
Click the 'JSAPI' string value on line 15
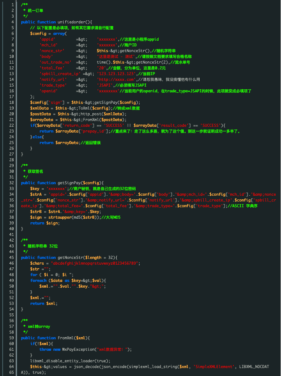(105, 85)
